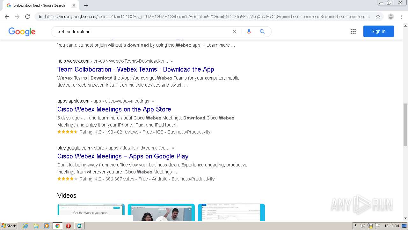Viewport: 408px width, 230px height.
Task: Open a new browser tab
Action: [x=86, y=5]
